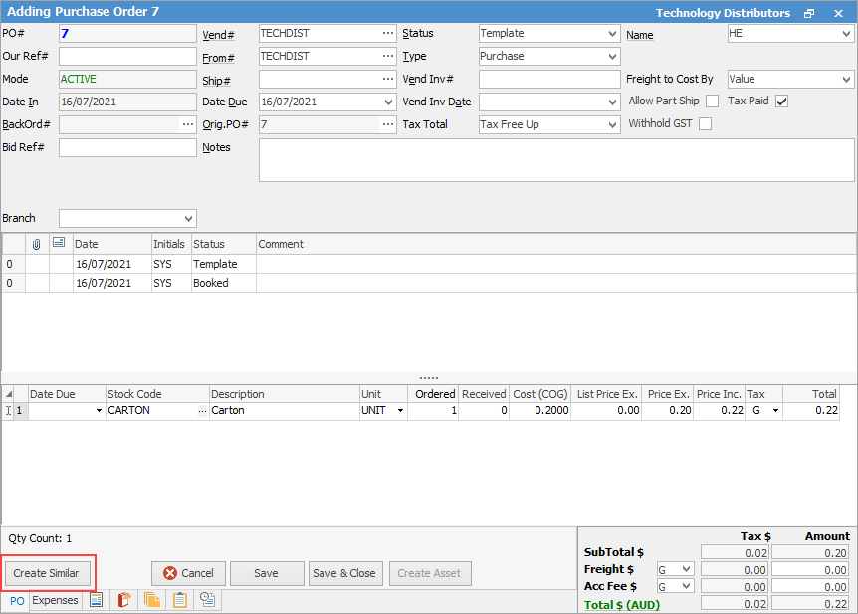Click the comment card column icon

pyautogui.click(x=60, y=244)
